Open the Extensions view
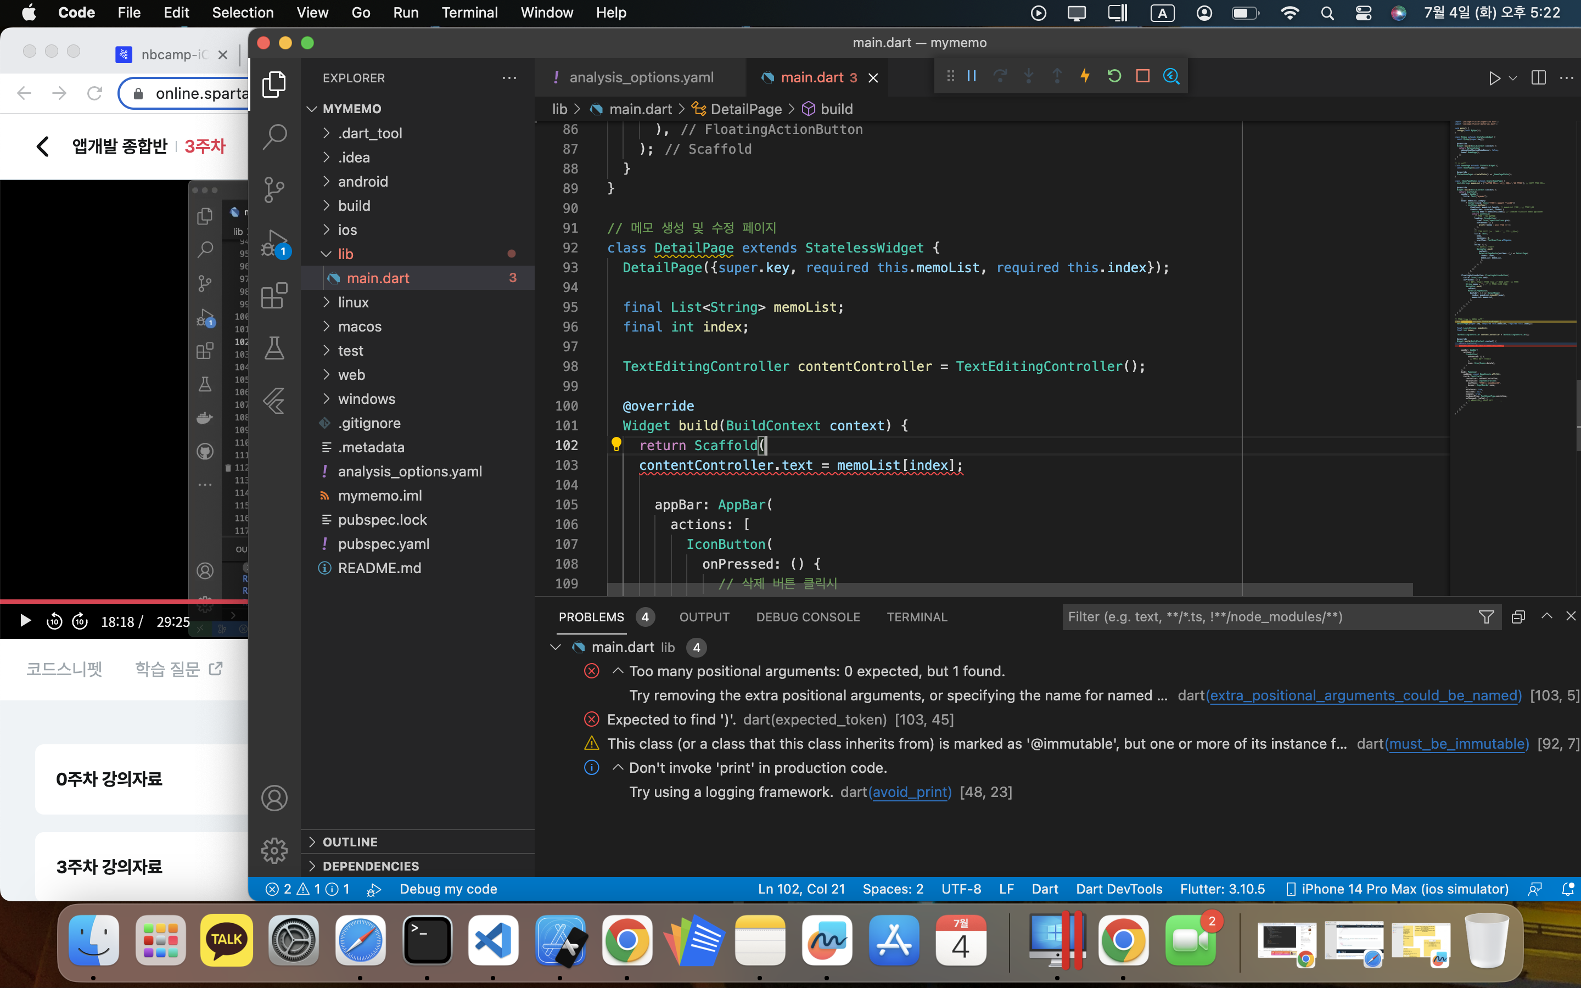This screenshot has height=988, width=1581. coord(274,296)
